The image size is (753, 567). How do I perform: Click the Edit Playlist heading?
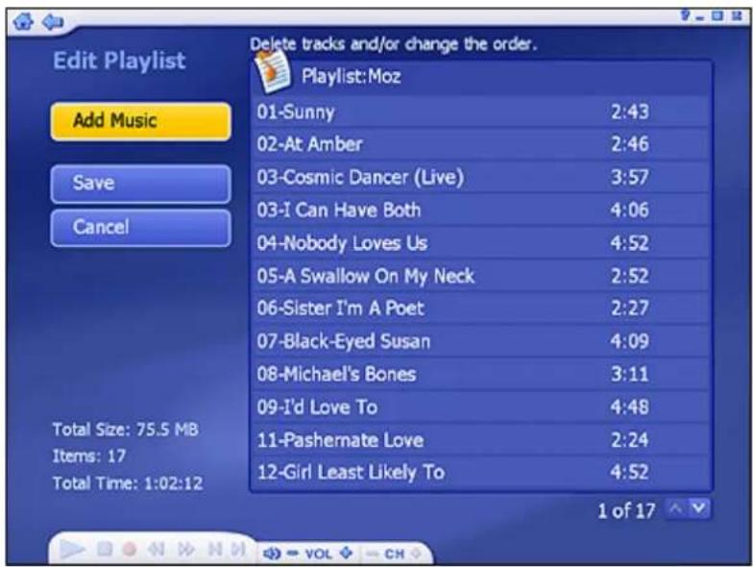119,61
